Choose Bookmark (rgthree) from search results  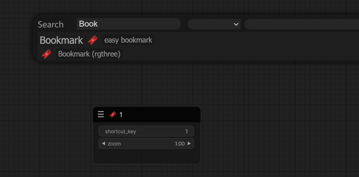[x=89, y=54]
